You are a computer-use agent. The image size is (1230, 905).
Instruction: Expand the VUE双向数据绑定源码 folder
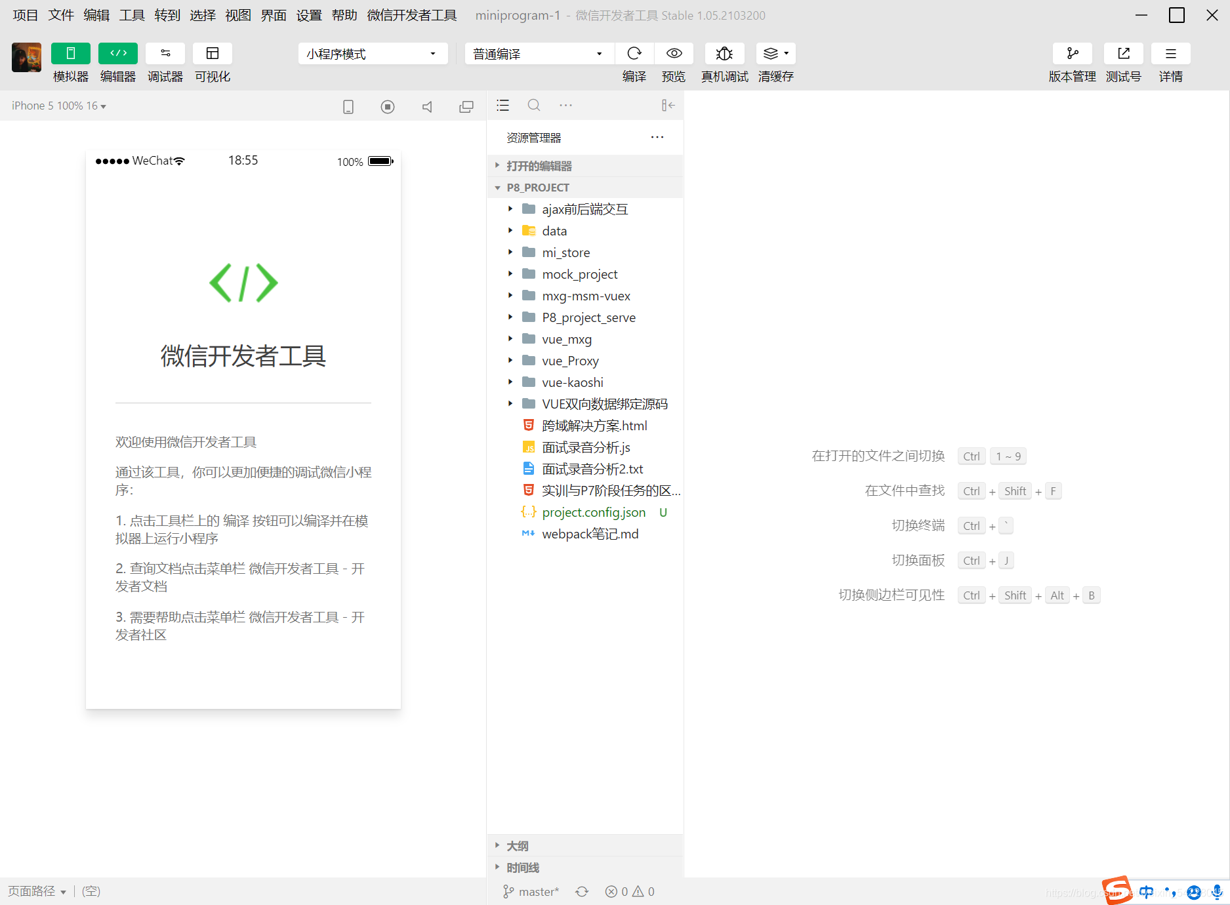point(585,404)
